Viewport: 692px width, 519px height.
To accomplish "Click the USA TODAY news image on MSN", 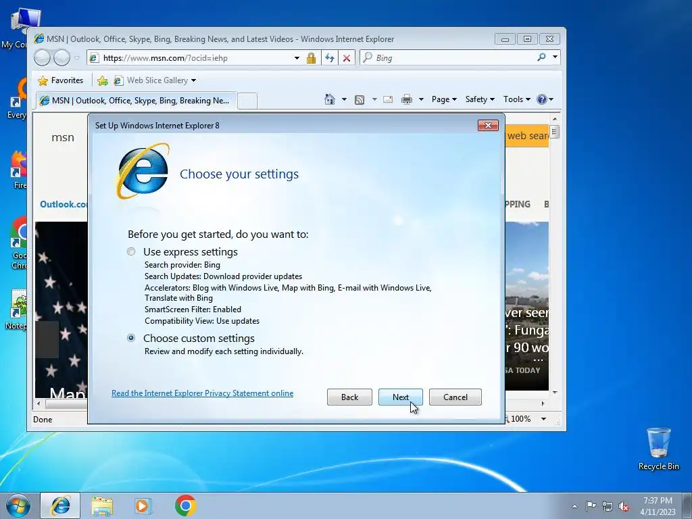I will [527, 306].
